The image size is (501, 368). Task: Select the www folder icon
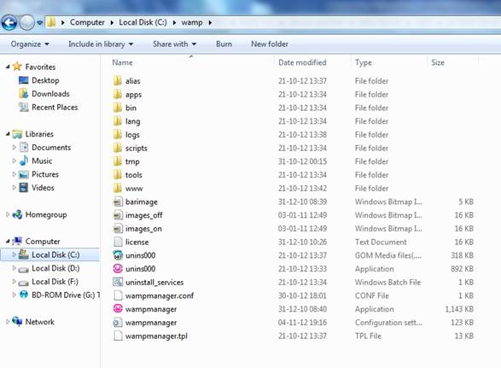coord(118,188)
